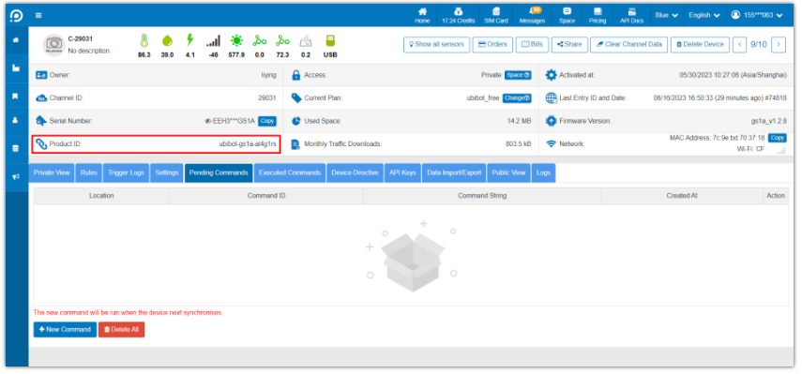Click Show all sensors button

[436, 44]
